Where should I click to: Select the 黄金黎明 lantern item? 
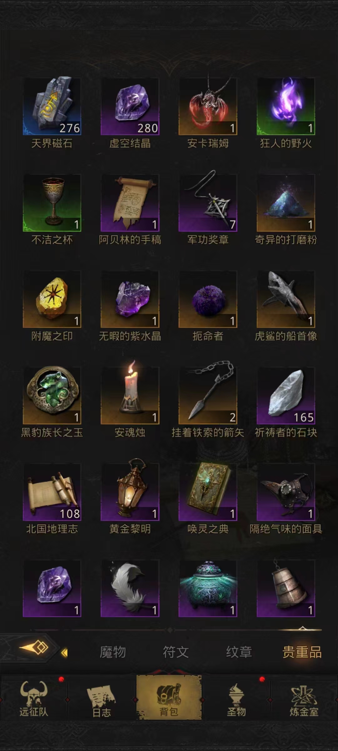[130, 492]
